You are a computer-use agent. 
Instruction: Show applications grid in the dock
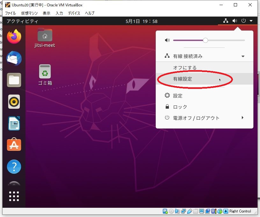point(14,196)
